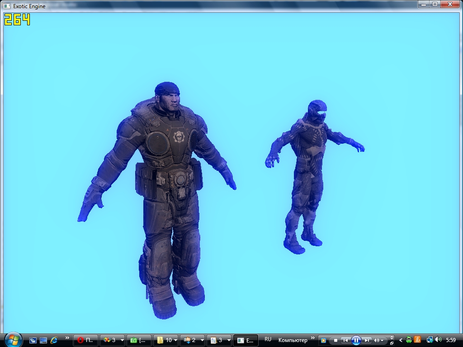The width and height of the screenshot is (463, 347).
Task: Stop playback in the Media Player toolbar
Action: coord(335,341)
